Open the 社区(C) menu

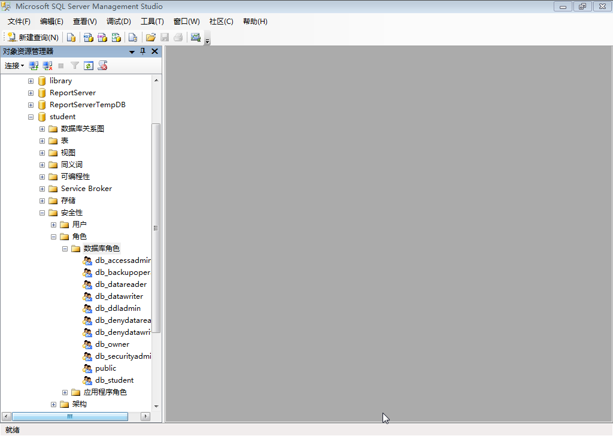point(221,22)
